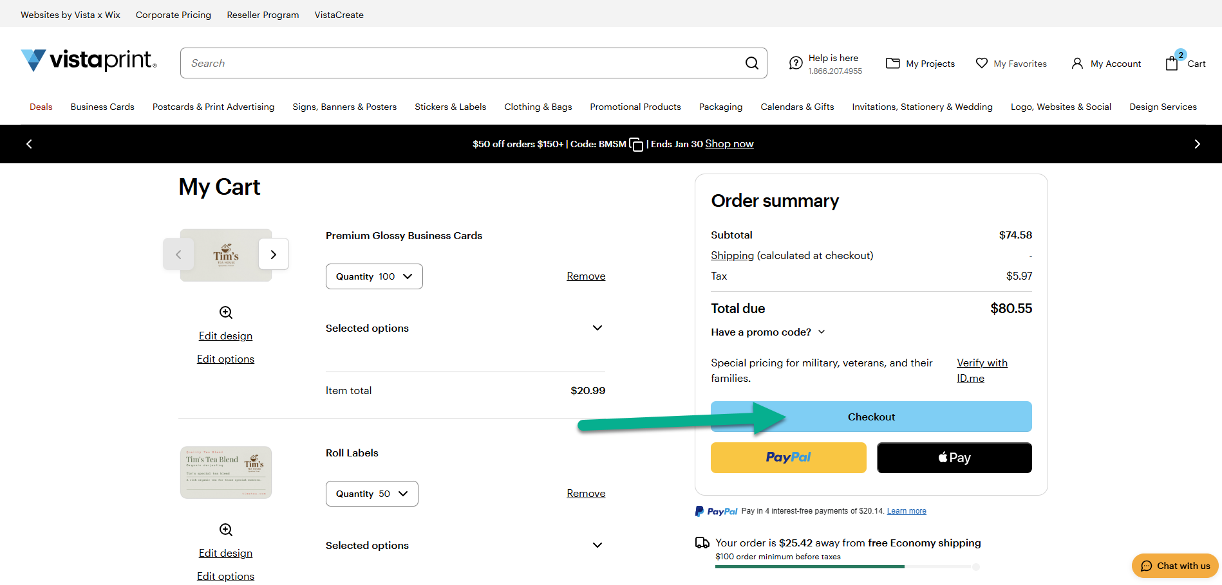Viewport: 1222px width, 585px height.
Task: Open Clothing & Bags menu
Action: point(538,107)
